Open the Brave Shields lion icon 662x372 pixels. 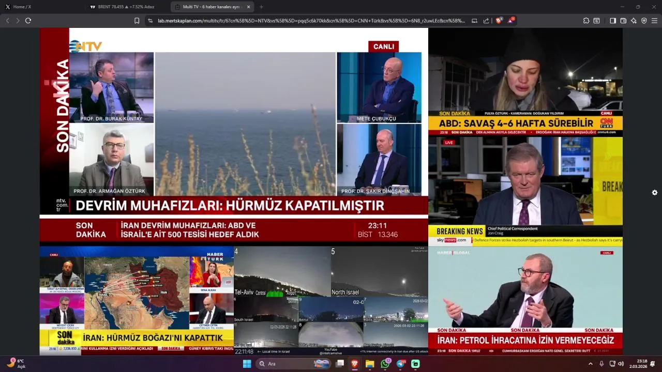499,21
